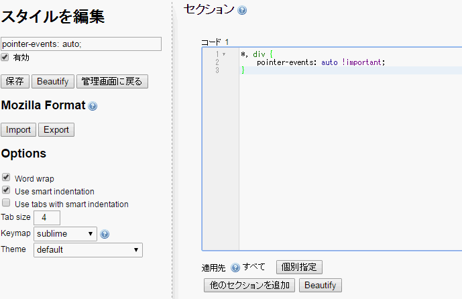Click Beautify button beside 保存
Image resolution: width=462 pixels, height=299 pixels.
point(53,82)
